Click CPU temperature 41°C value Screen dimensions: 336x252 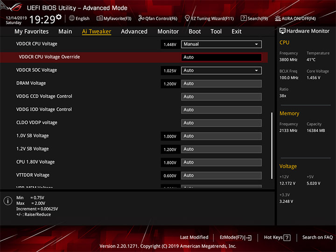pos(311,60)
